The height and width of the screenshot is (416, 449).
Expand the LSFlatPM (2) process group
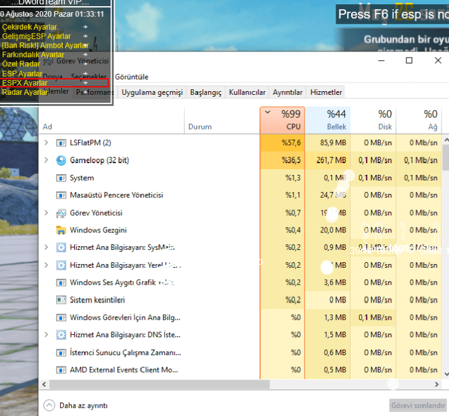pos(46,143)
